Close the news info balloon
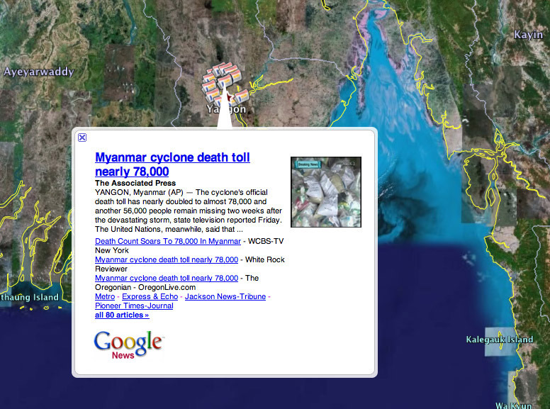550x409 pixels. [x=82, y=138]
